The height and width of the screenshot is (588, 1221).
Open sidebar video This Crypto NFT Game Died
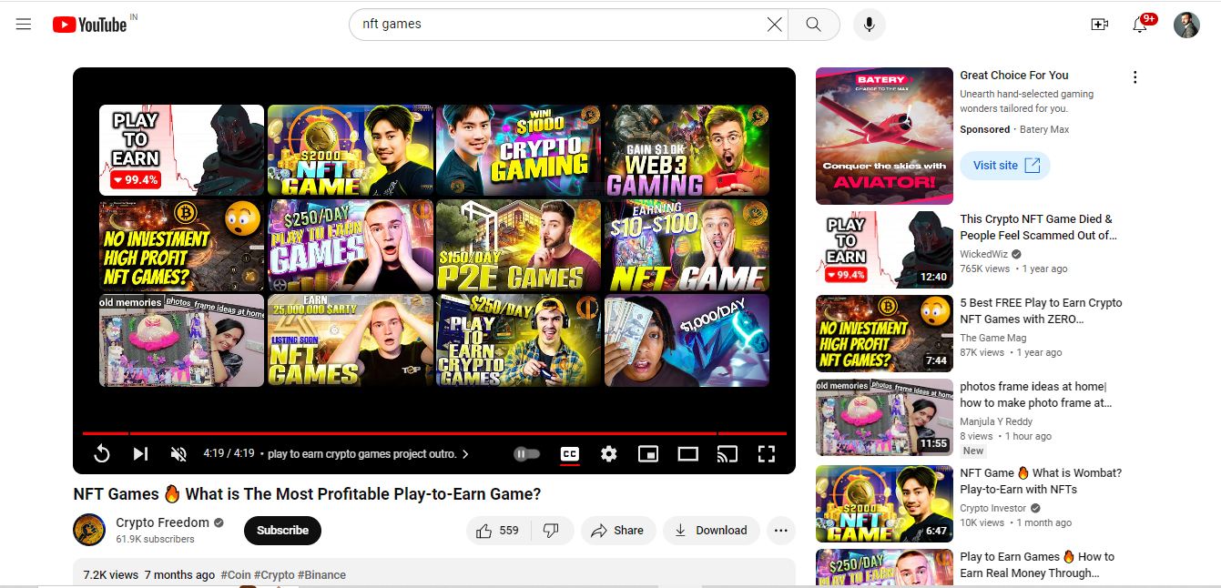pos(1036,227)
